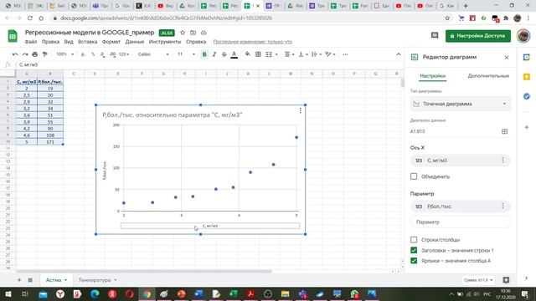Click the print icon
This screenshot has height=301, width=536.
click(35, 54)
